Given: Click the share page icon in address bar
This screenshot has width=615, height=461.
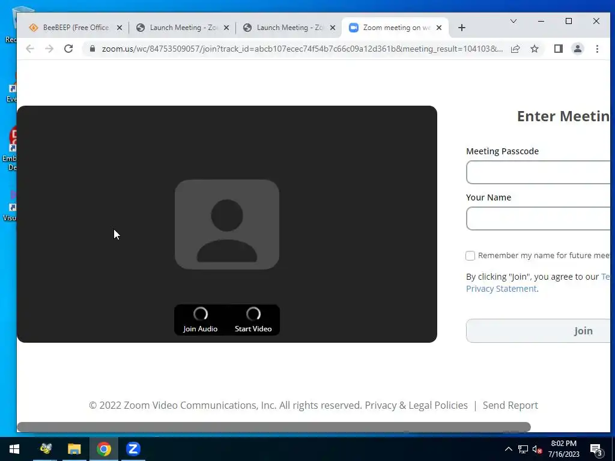Looking at the screenshot, I should point(515,49).
